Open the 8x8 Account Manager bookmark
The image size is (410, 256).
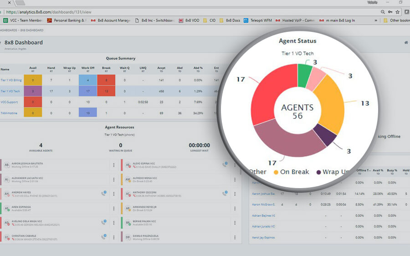[111, 20]
